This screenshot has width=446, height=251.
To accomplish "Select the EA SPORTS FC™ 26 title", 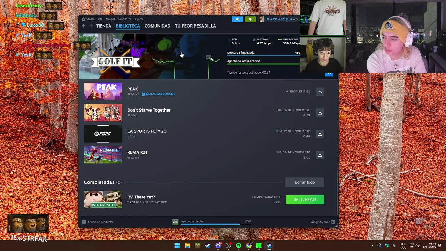I will point(147,131).
